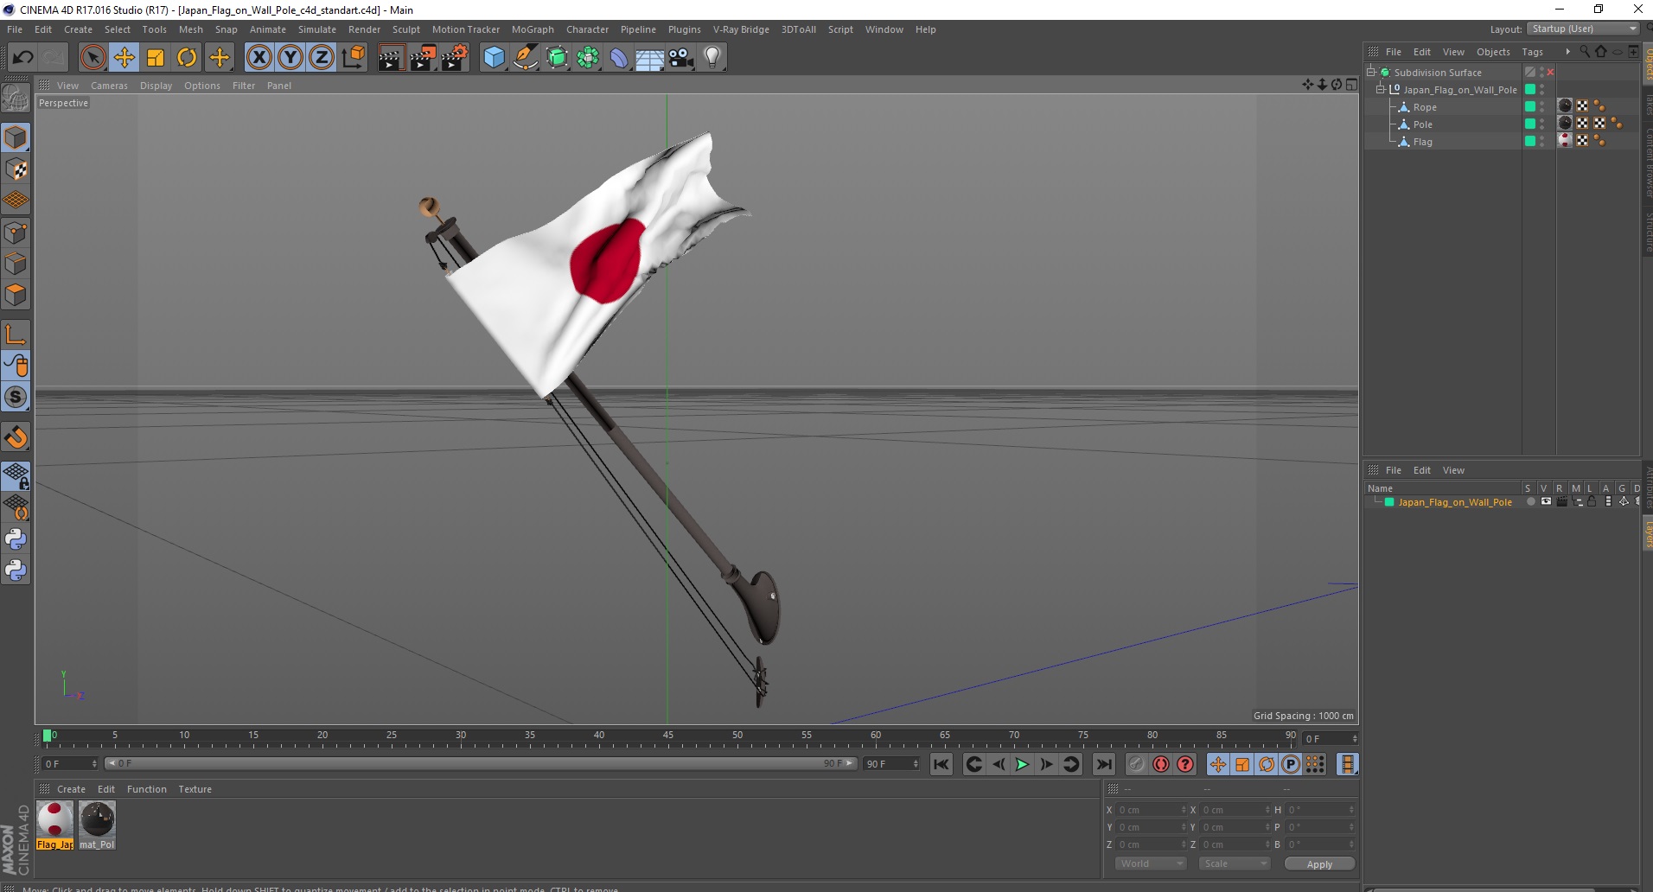Image resolution: width=1653 pixels, height=892 pixels.
Task: Toggle Flag visibility dots
Action: point(1542,141)
